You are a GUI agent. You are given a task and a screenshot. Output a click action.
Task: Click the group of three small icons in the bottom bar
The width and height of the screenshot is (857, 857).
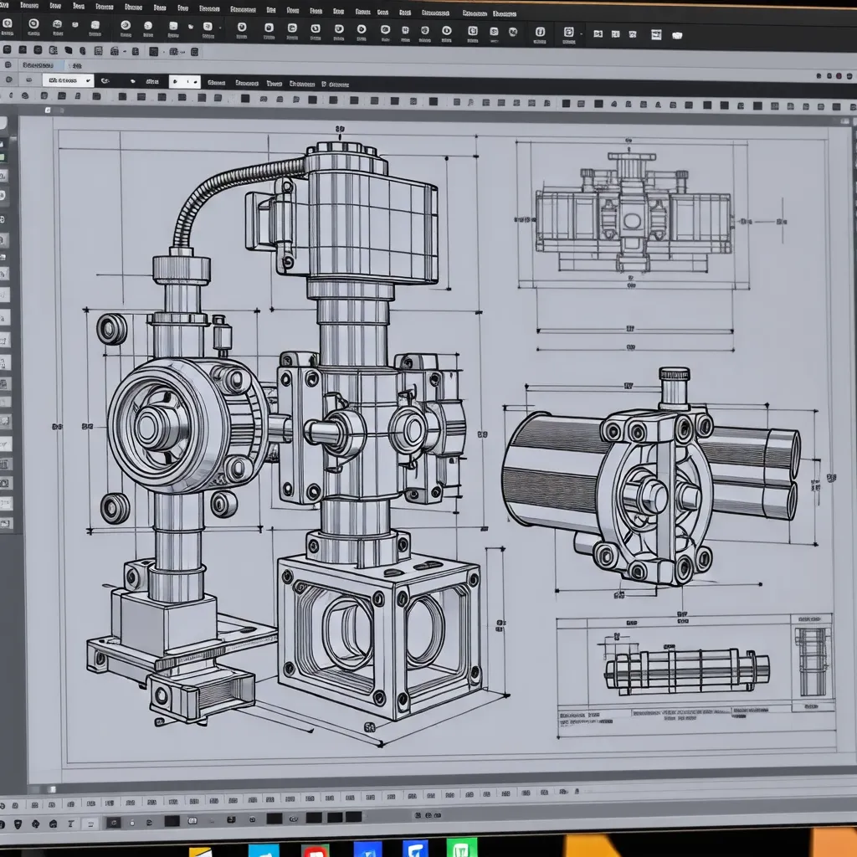428,815
